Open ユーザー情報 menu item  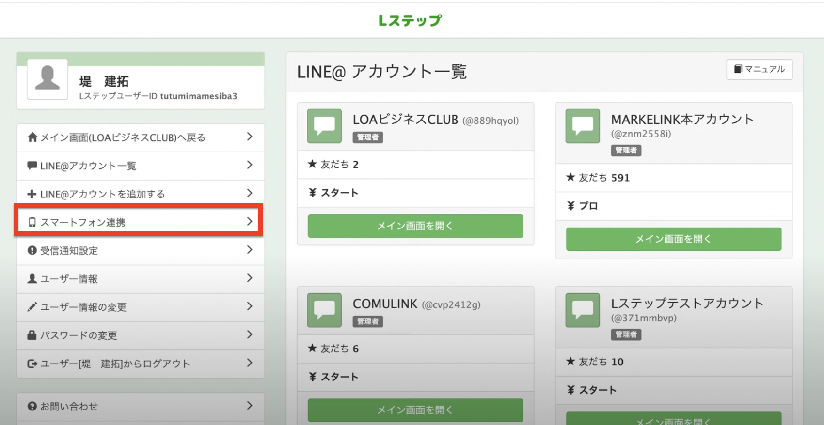click(x=141, y=279)
